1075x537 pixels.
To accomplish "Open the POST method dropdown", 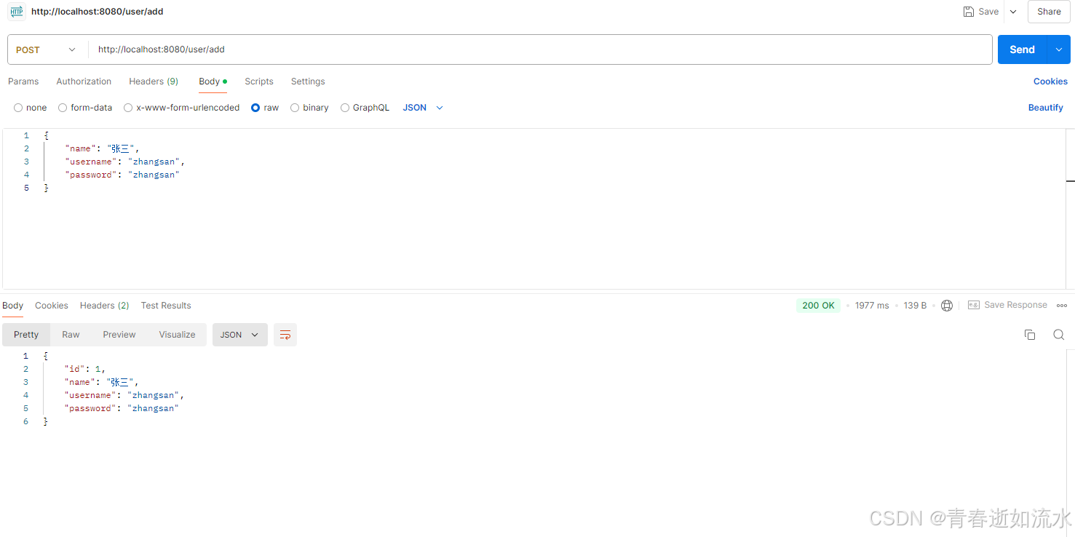I will coord(46,50).
